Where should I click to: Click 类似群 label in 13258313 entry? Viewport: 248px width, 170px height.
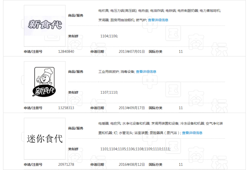tap(73, 92)
